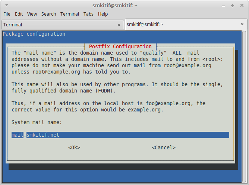Viewport: 249px width, 185px height.
Task: Maximize the terminal window
Action: (233, 6)
